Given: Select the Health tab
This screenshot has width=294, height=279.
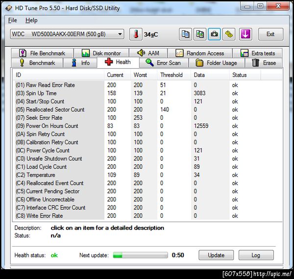Looking at the screenshot, I should click(118, 62).
